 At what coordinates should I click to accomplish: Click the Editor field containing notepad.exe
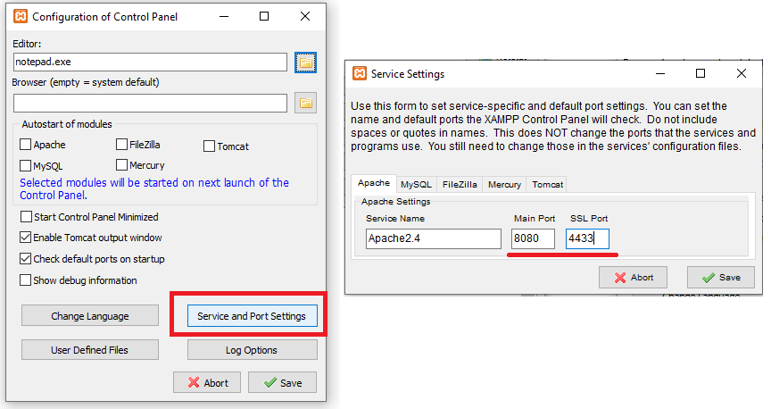(150, 62)
